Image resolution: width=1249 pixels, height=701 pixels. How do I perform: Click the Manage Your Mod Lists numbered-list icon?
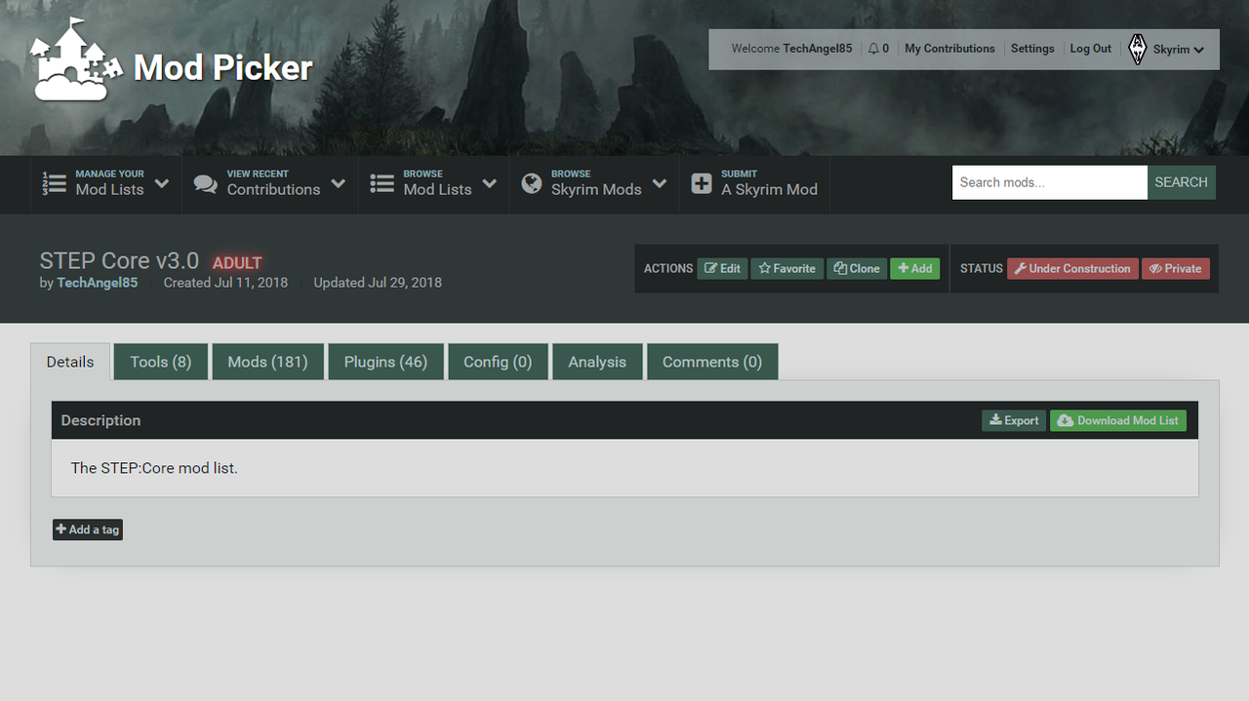54,183
